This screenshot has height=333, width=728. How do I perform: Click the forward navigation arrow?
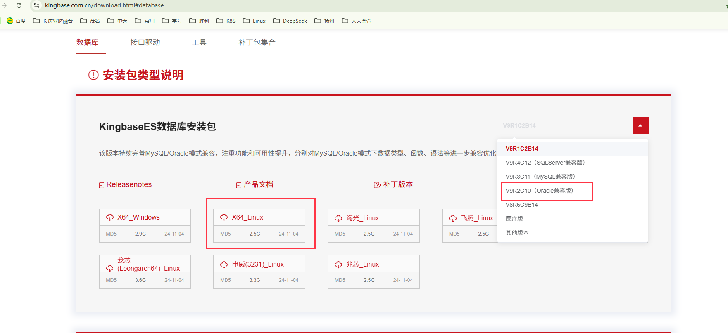coord(4,5)
